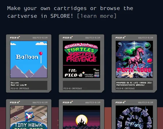163x129 pixels.
Task: Click www.pico-8.com text on stone ring cartridge
Action: [x=146, y=103]
